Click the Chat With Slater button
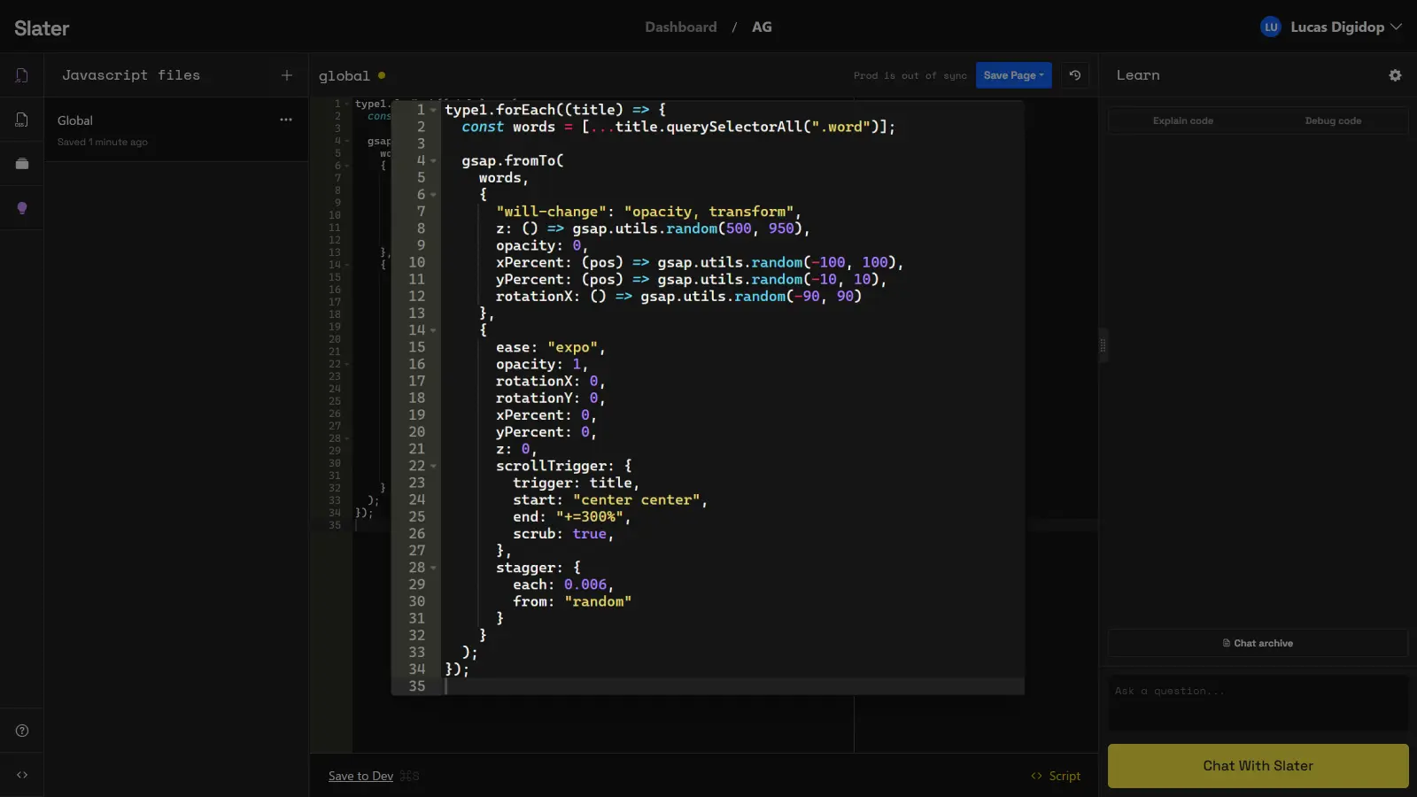 coord(1258,765)
